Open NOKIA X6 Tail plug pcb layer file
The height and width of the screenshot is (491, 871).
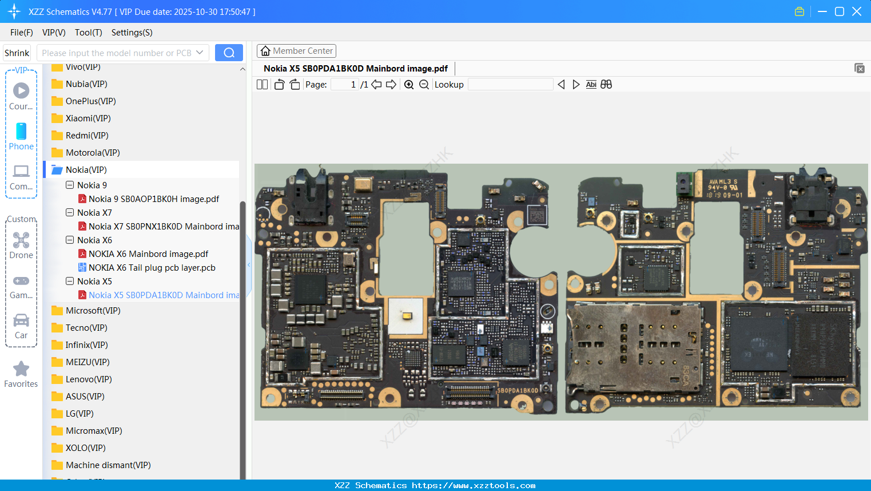tap(152, 268)
